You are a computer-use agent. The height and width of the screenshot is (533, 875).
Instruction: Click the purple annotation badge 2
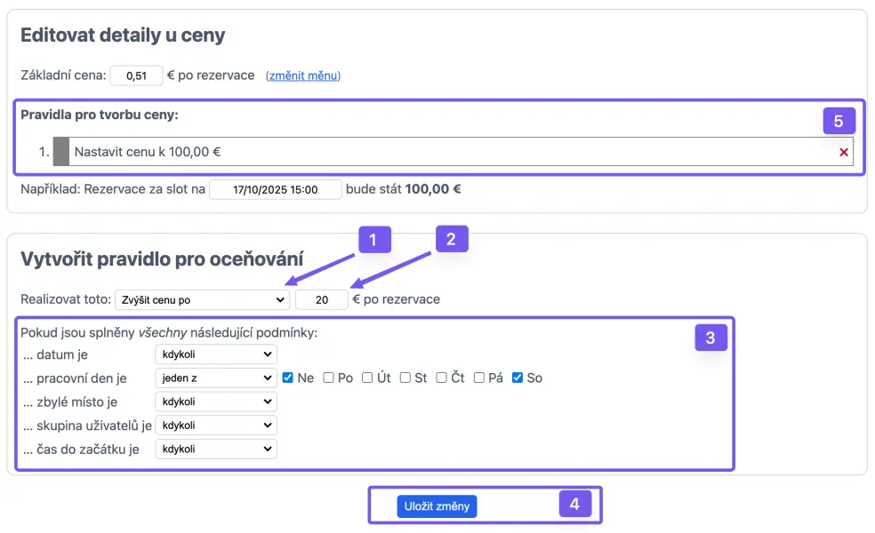pos(451,238)
